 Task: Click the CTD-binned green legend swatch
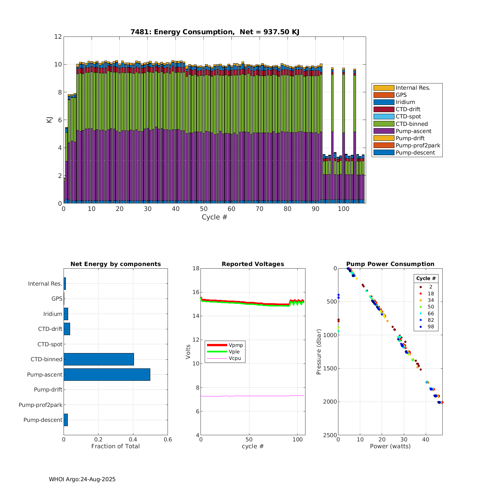pos(384,124)
